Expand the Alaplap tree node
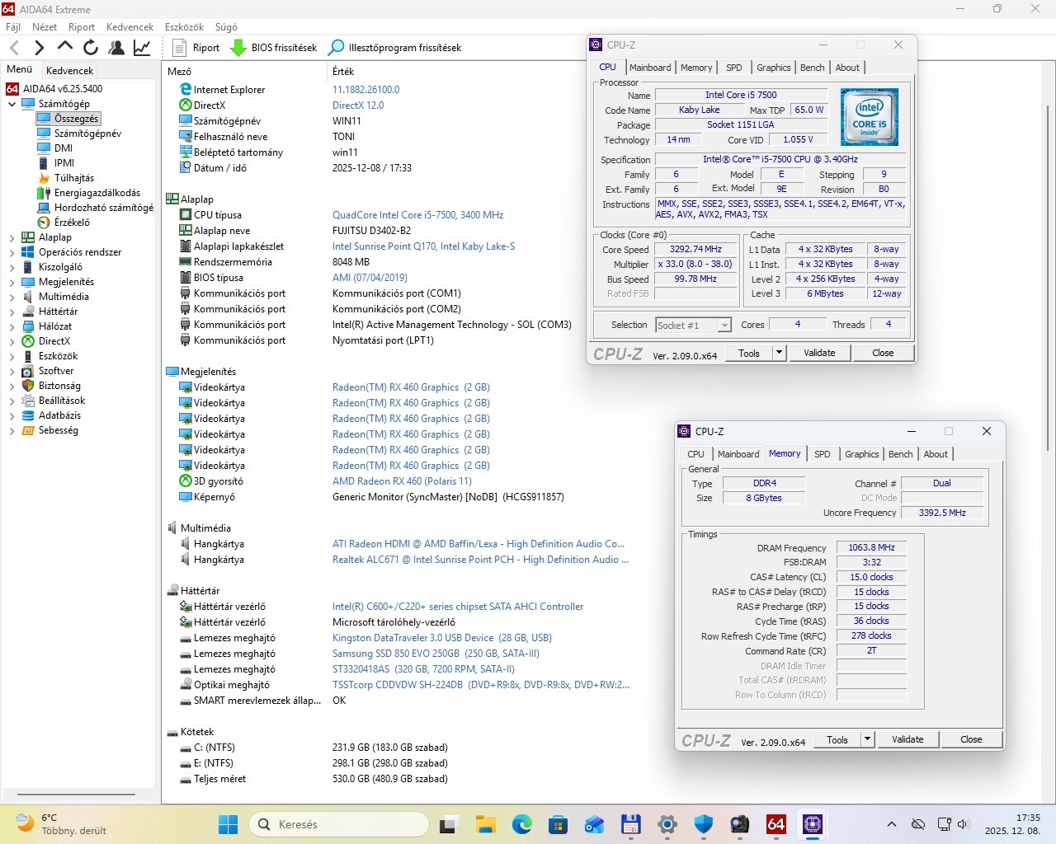Image resolution: width=1056 pixels, height=844 pixels. (x=12, y=237)
